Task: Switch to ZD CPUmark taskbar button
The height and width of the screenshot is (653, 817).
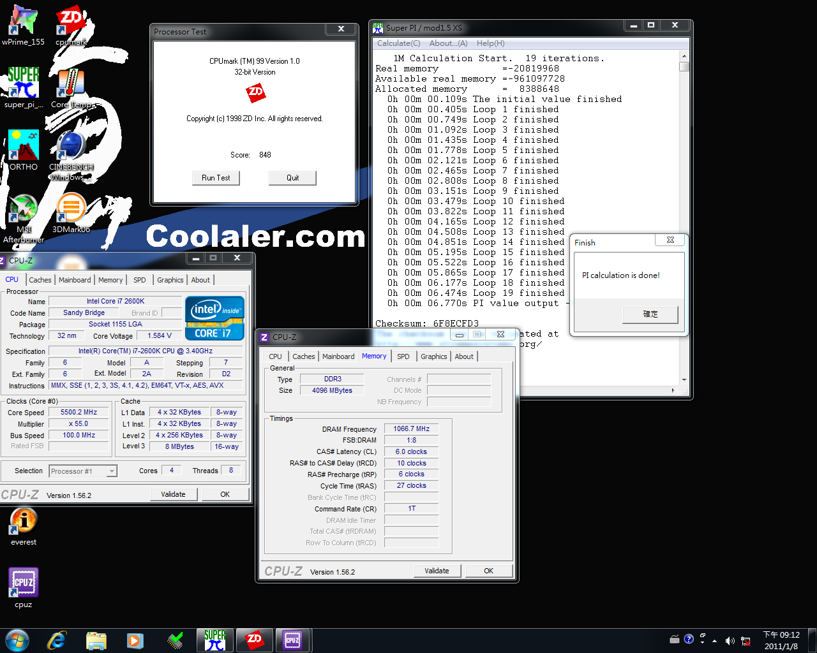Action: [254, 640]
